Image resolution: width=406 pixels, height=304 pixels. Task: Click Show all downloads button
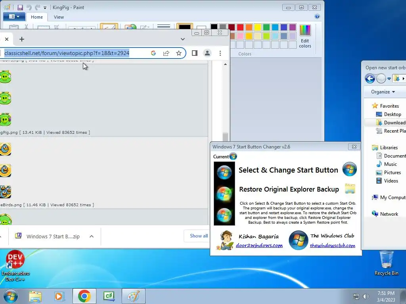tap(197, 236)
